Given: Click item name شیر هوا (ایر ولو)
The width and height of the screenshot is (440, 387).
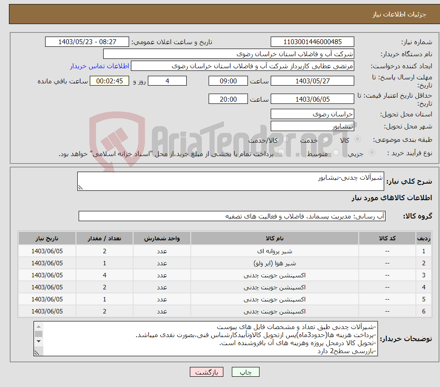Looking at the screenshot, I should coord(275,263).
